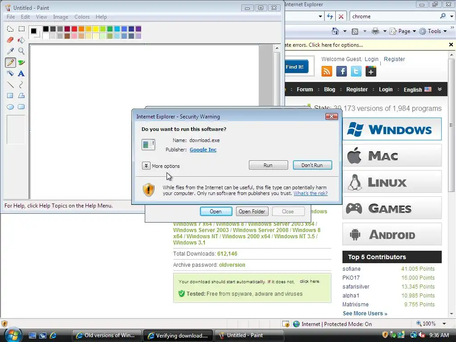This screenshot has height=342, width=456.
Task: Click See More Users link
Action: point(365,313)
